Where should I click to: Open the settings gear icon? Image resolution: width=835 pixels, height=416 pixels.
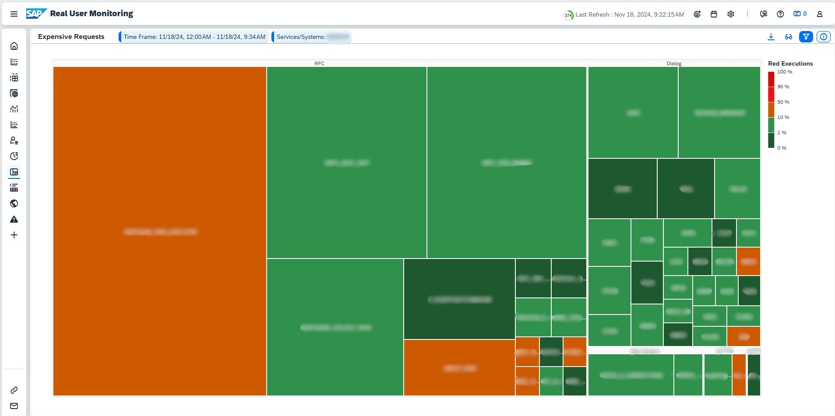pos(731,14)
